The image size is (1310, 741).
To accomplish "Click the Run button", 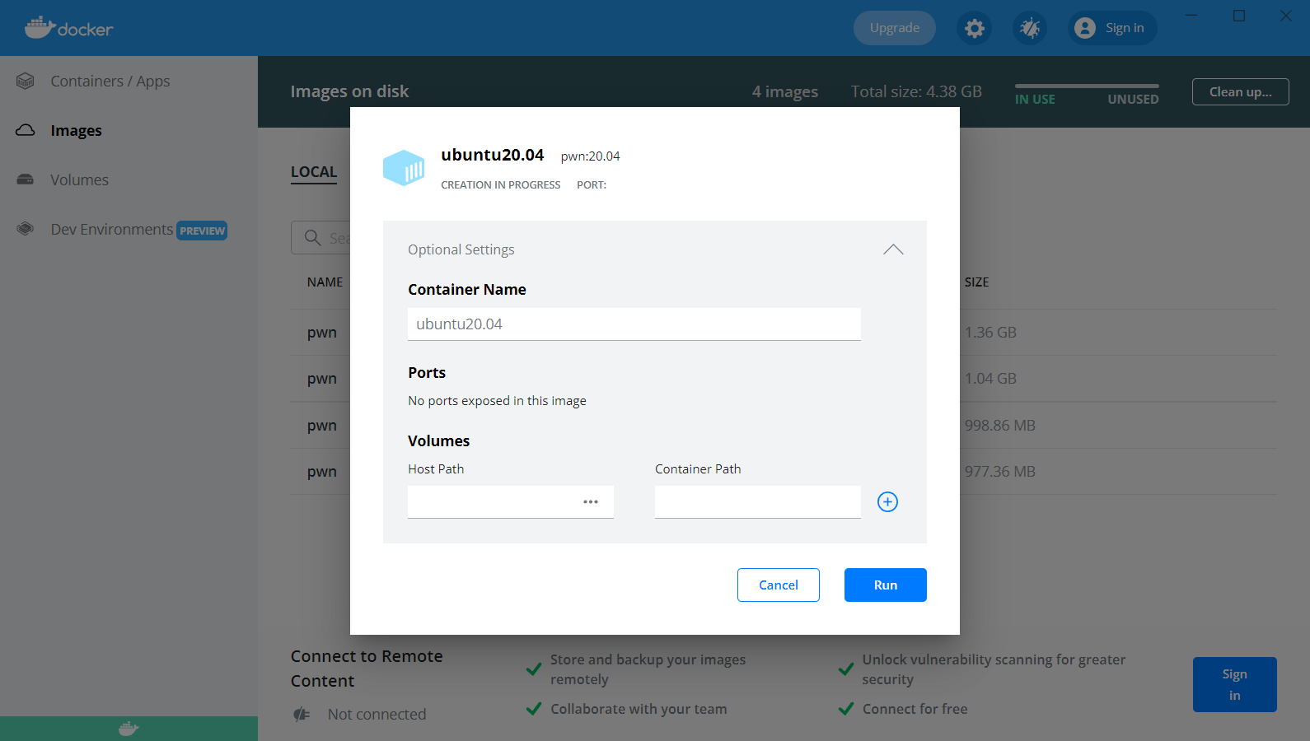I will [x=886, y=585].
